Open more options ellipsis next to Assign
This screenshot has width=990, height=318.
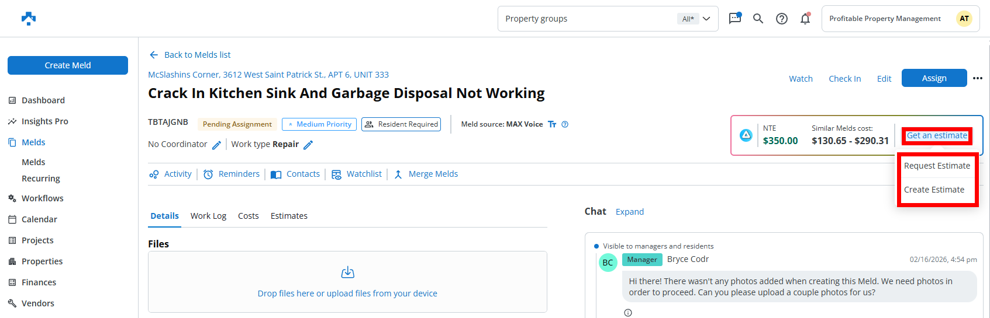tap(977, 78)
